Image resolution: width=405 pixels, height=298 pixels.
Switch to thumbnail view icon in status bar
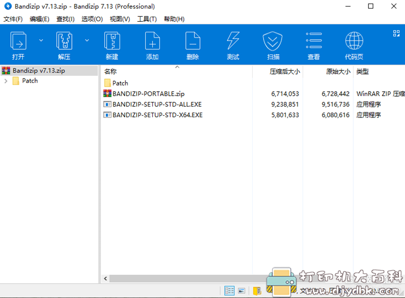(241, 291)
